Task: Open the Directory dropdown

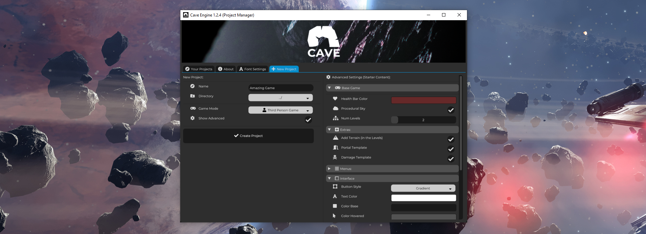Action: (x=281, y=98)
